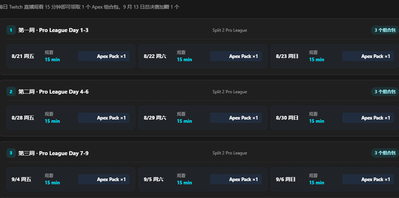Image resolution: width=399 pixels, height=198 pixels.
Task: Click the week 2 number badge
Action: 11,91
